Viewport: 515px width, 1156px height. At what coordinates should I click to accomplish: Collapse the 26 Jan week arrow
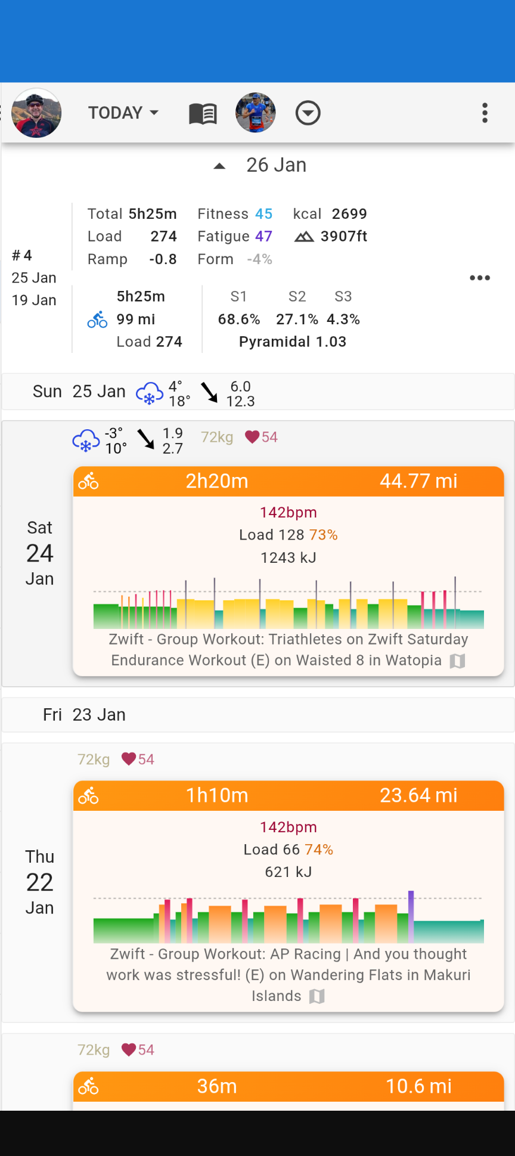(219, 166)
